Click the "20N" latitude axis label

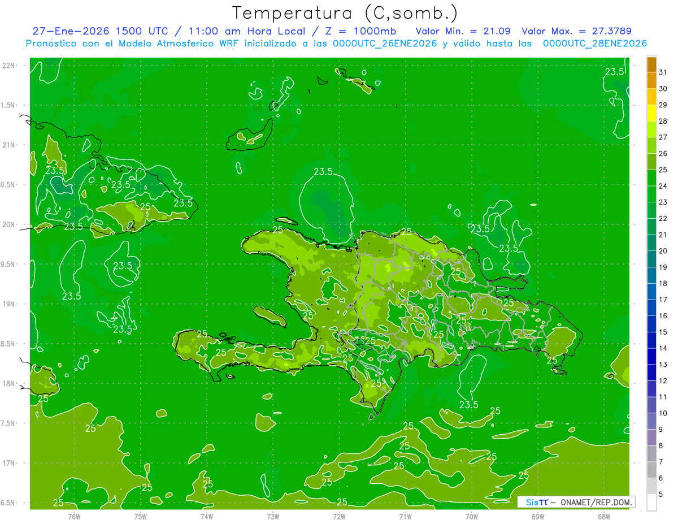(x=9, y=224)
